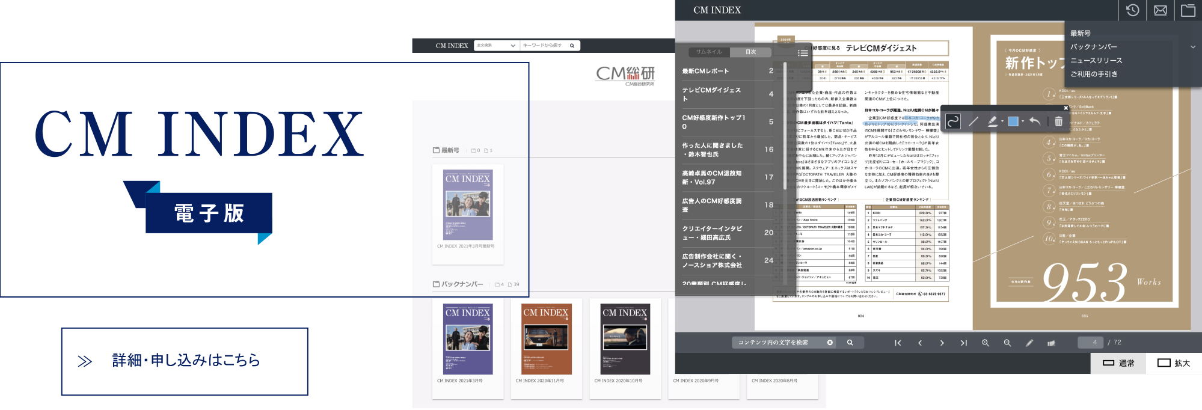Jump to the first page
The width and height of the screenshot is (1202, 410).
click(898, 343)
